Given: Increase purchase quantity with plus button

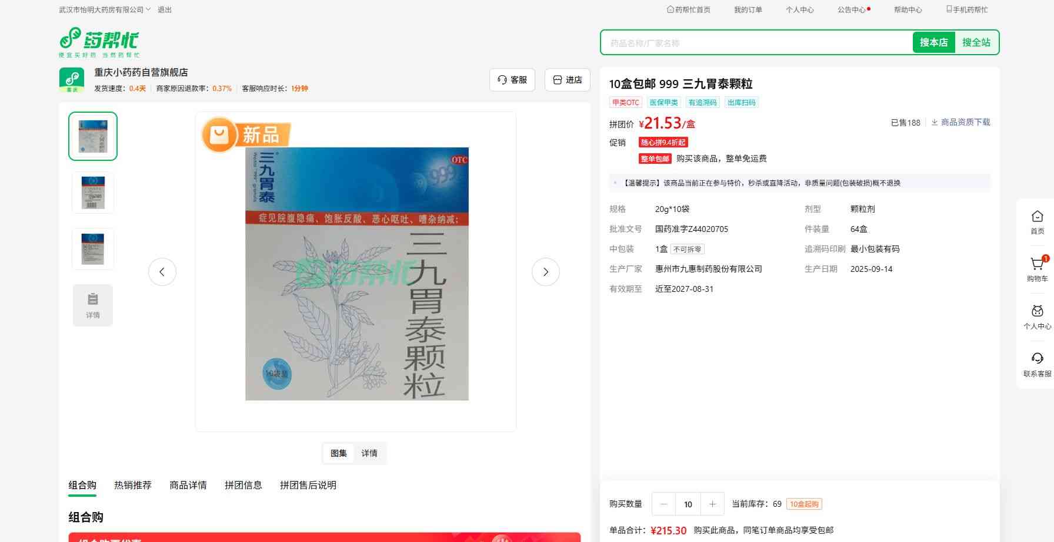Looking at the screenshot, I should [x=712, y=504].
